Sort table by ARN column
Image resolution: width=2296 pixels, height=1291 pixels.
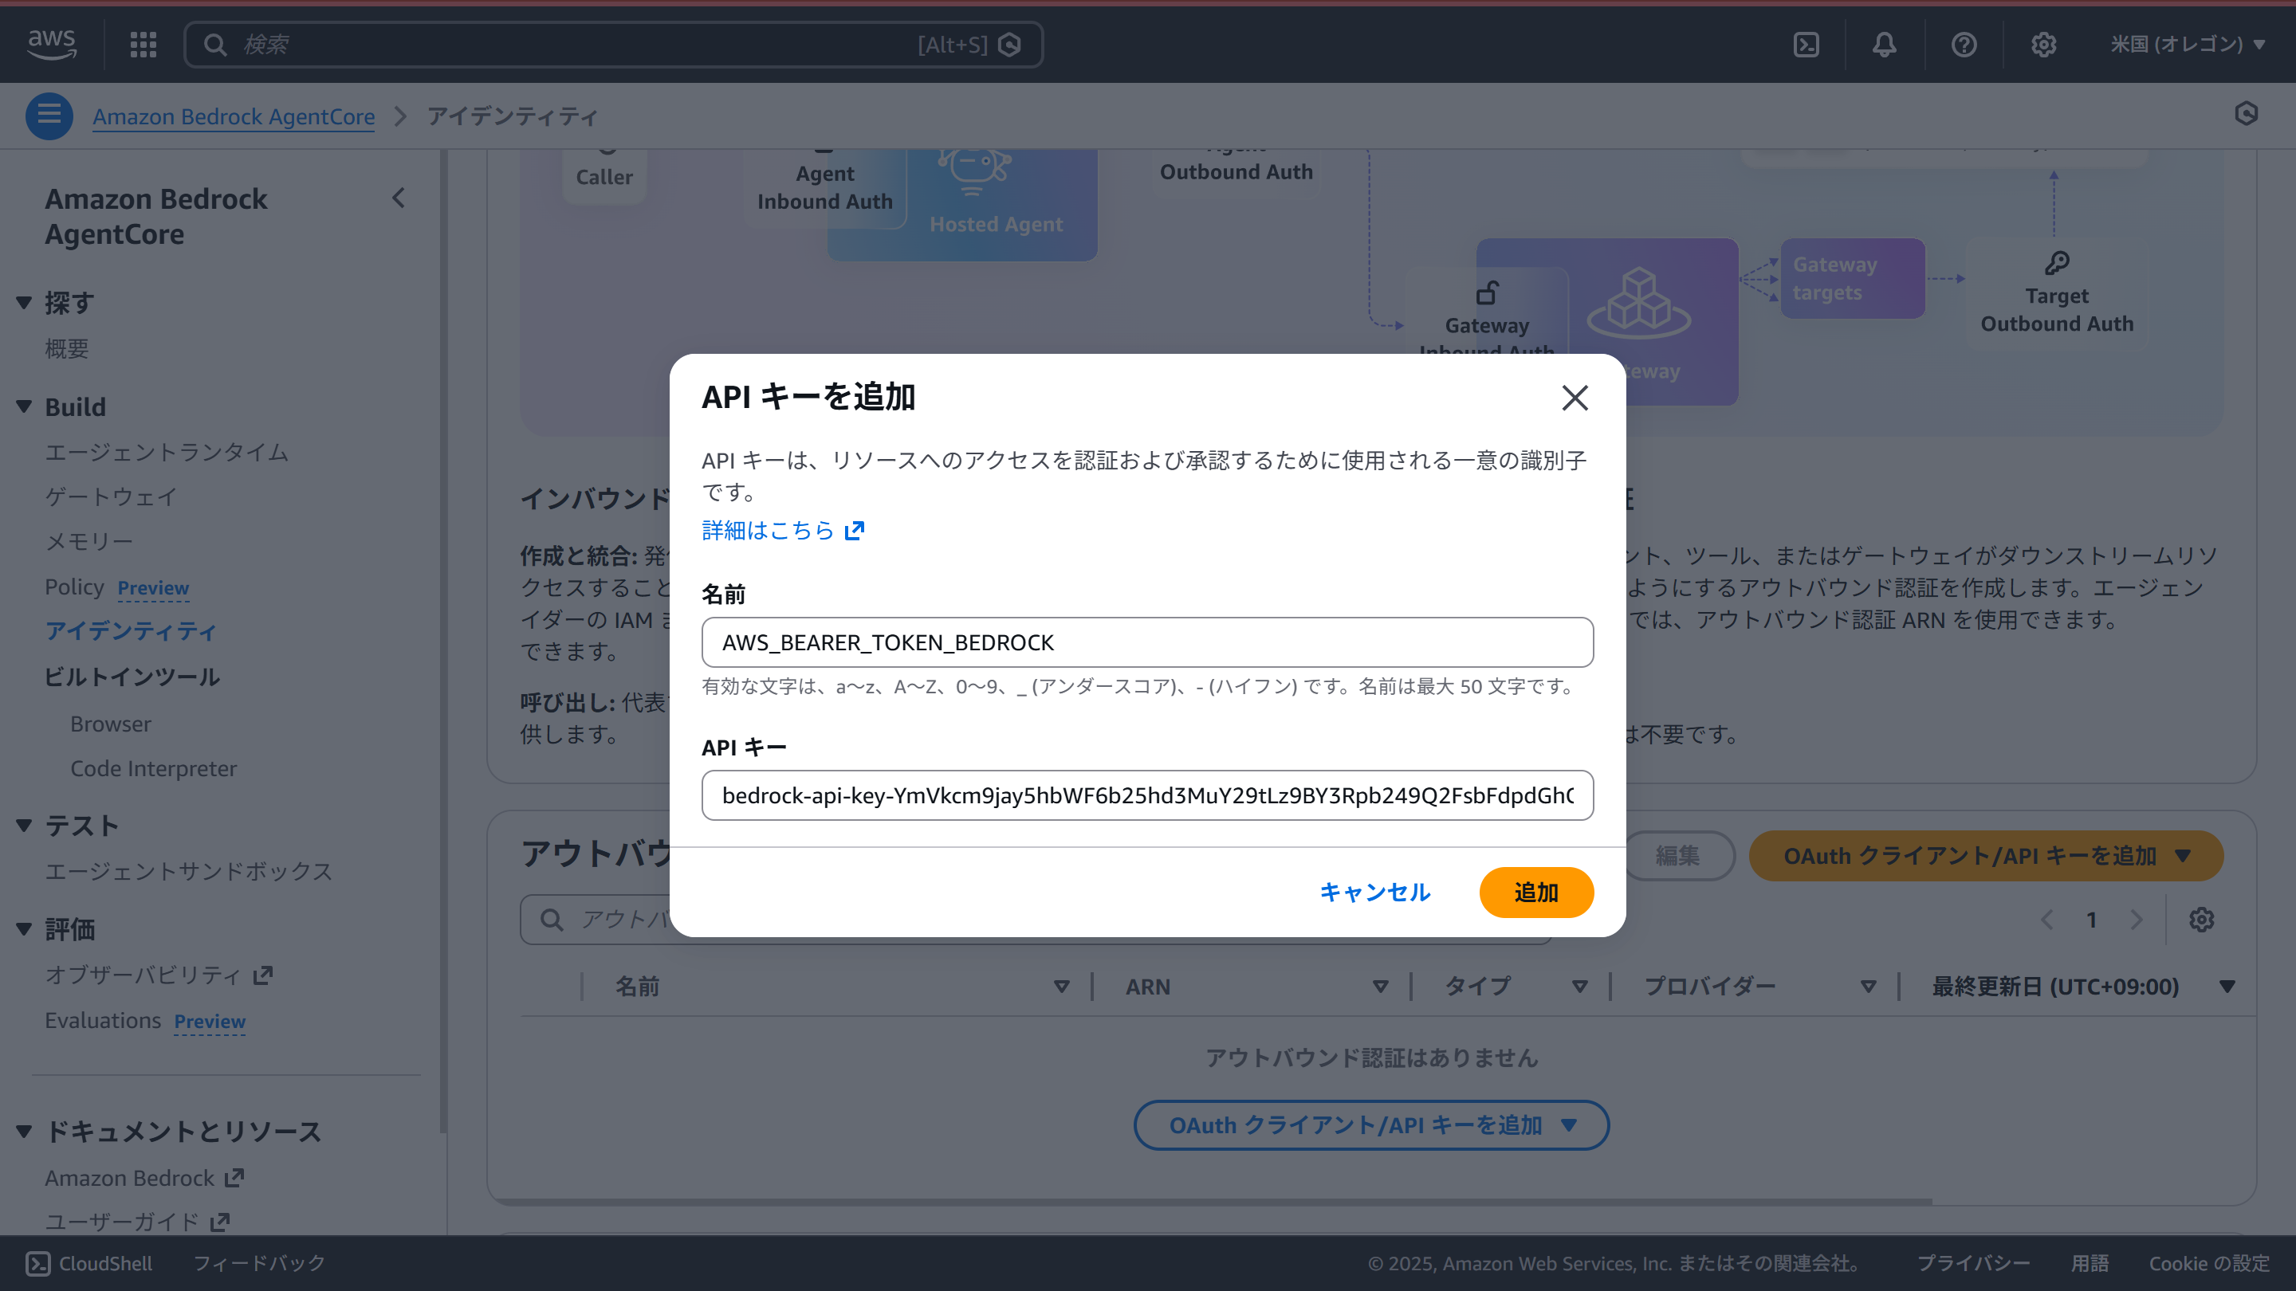pyautogui.click(x=1380, y=987)
